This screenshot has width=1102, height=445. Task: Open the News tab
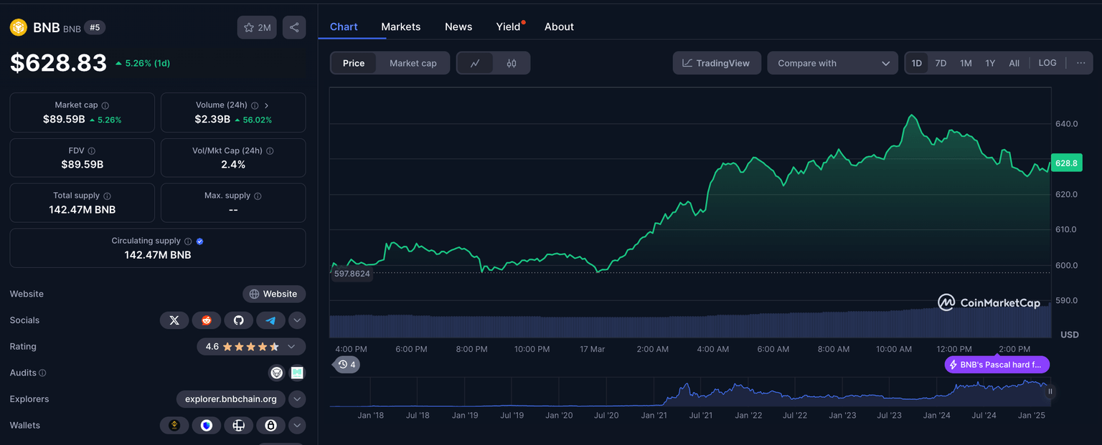tap(458, 27)
